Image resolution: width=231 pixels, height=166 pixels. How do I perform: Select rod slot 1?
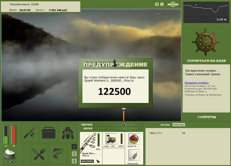(74, 147)
